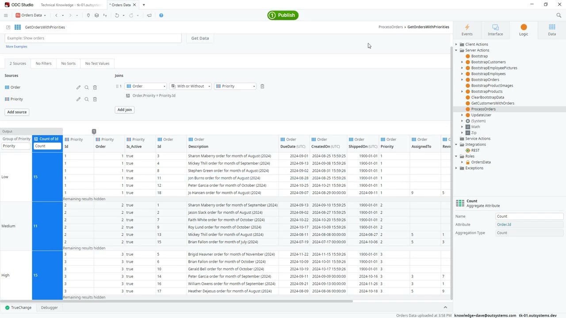Open the Debugger tab
Viewport: 566px width, 318px height.
49,308
